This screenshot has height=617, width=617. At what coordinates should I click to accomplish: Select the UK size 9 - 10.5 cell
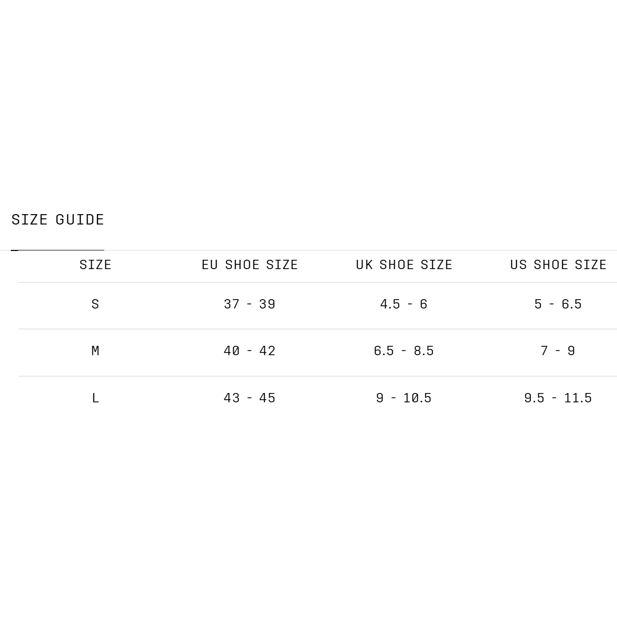pos(404,398)
